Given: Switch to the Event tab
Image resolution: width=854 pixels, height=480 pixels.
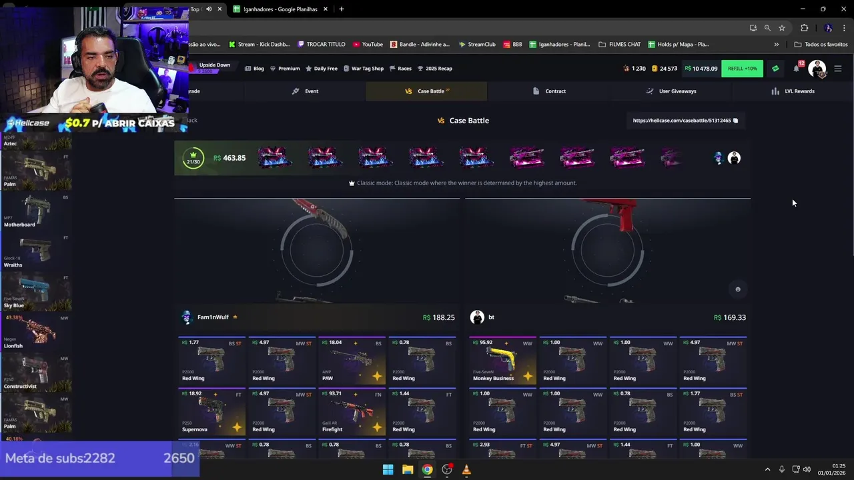Looking at the screenshot, I should click(306, 91).
